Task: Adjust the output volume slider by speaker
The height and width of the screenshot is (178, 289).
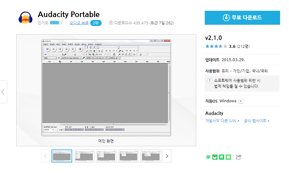Action: coord(55,54)
